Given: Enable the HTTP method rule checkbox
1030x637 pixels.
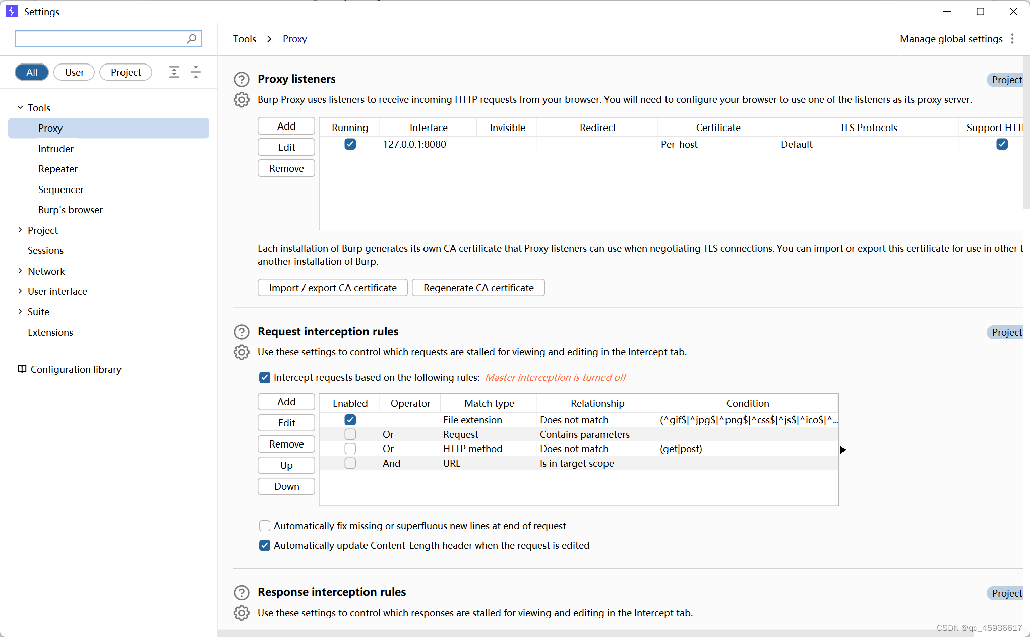Looking at the screenshot, I should [350, 449].
